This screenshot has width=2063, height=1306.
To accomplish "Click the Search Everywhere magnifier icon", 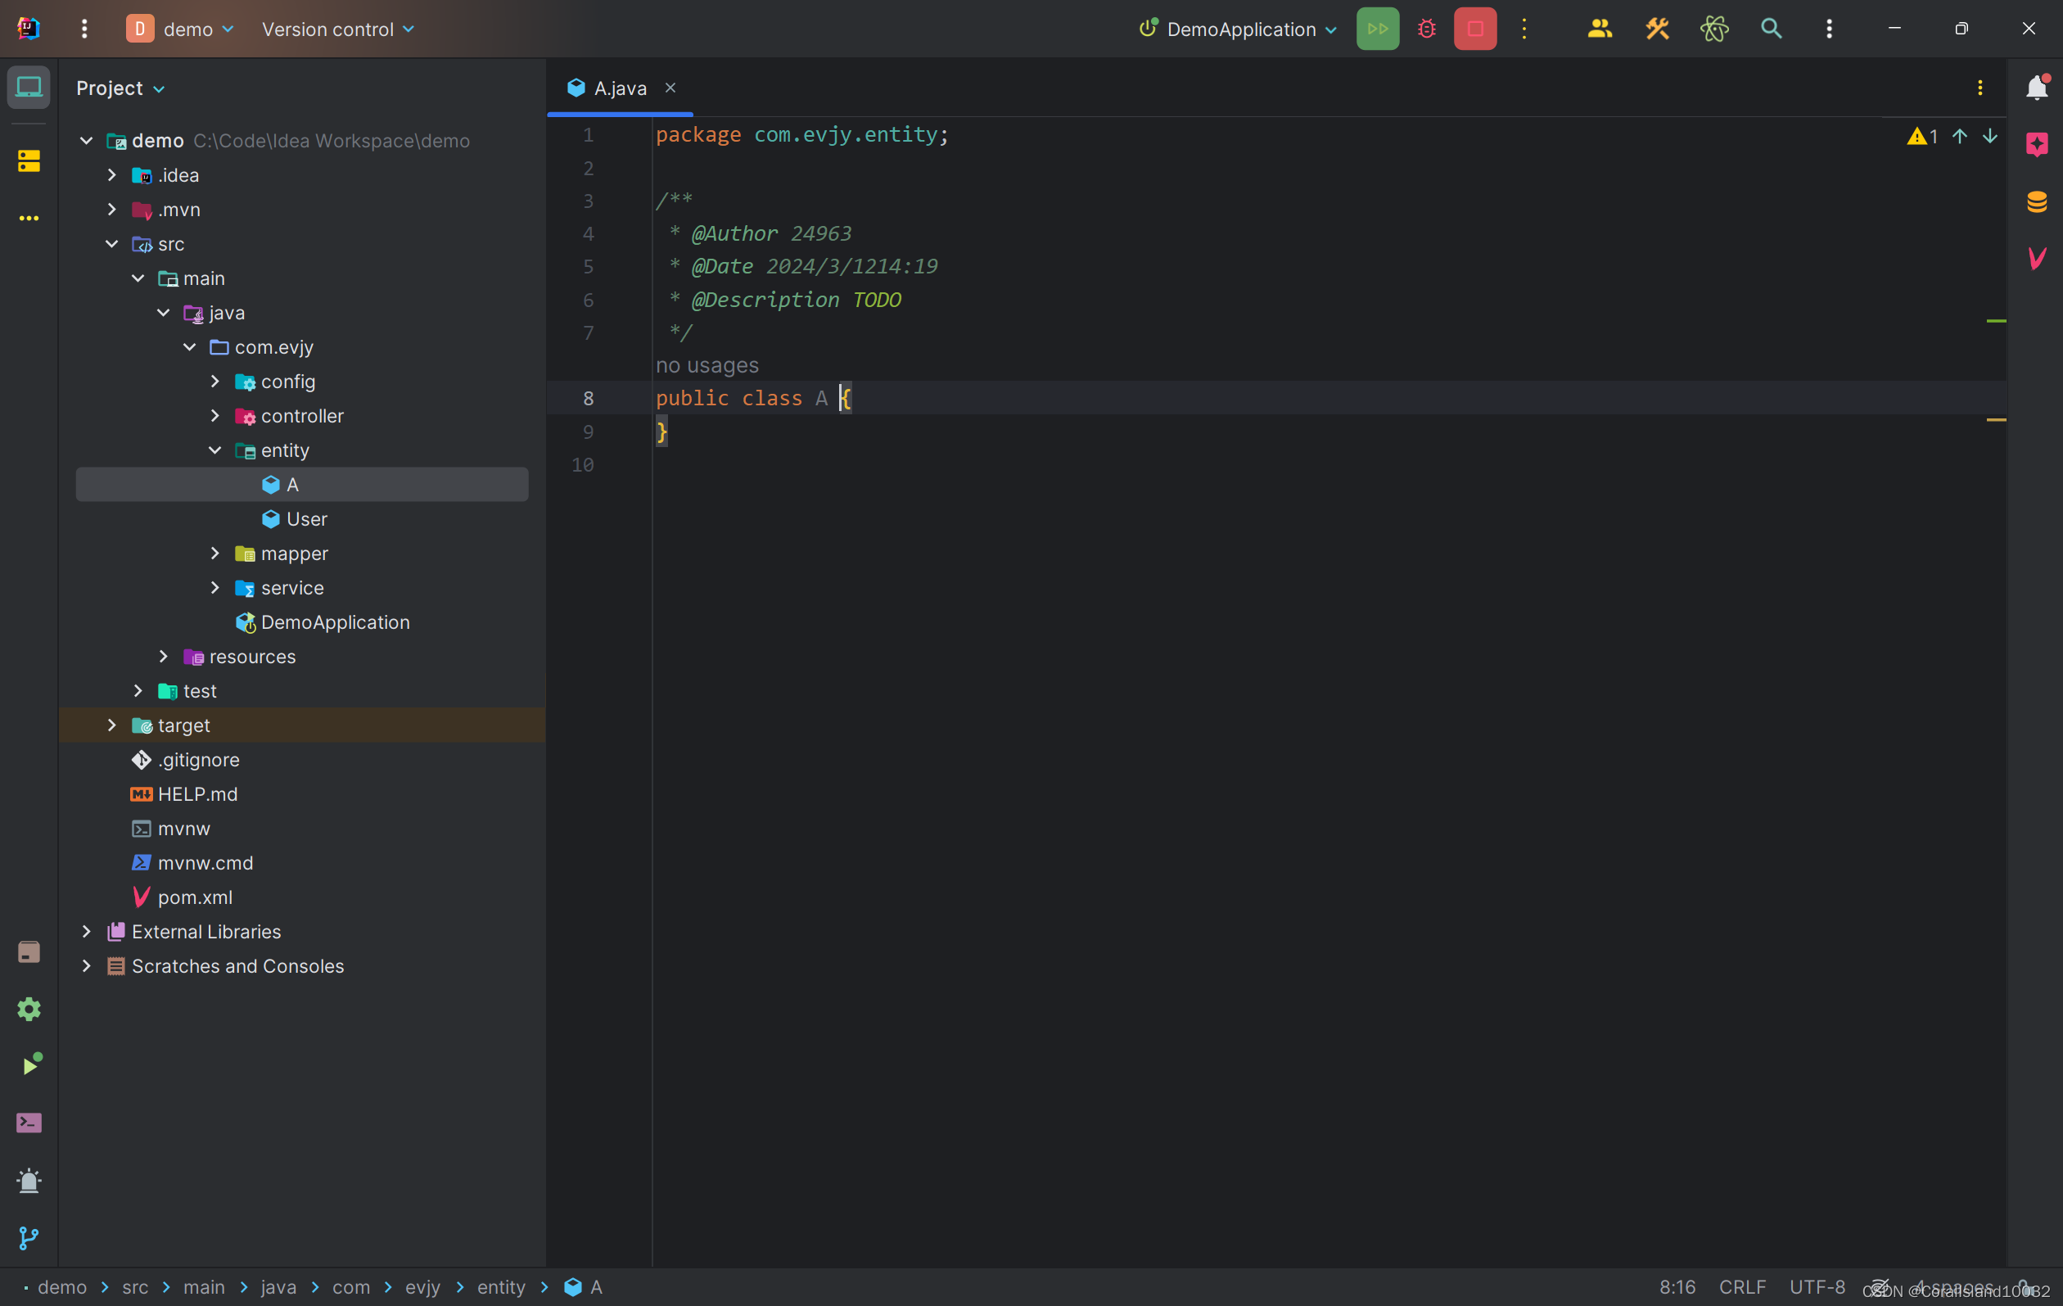I will tap(1772, 27).
